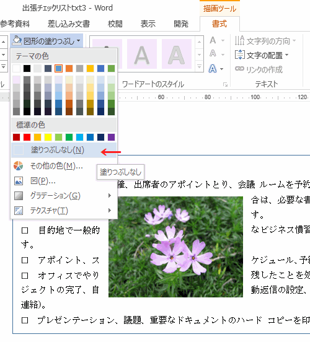Pick the dark red standard color
The height and width of the screenshot is (342, 310).
click(x=16, y=137)
